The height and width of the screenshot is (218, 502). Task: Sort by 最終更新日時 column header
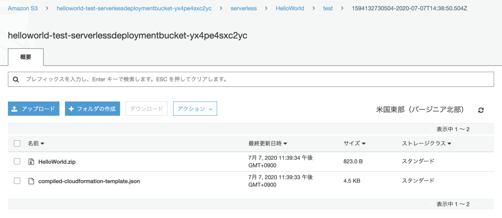[x=268, y=144]
